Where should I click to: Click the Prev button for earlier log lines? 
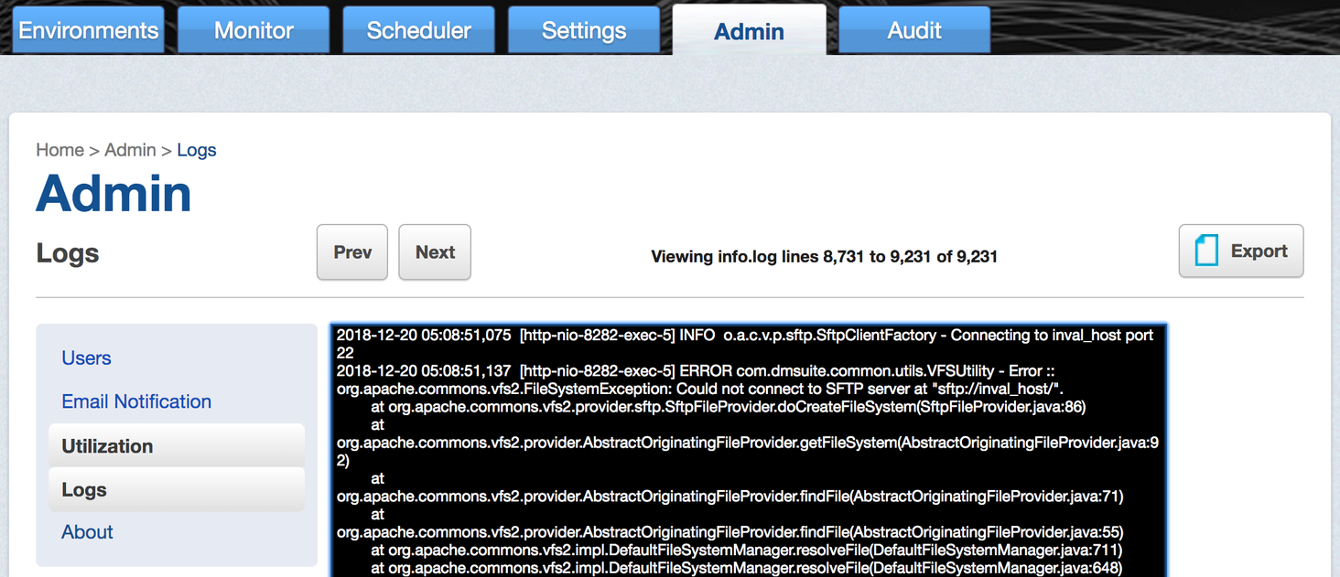point(352,251)
